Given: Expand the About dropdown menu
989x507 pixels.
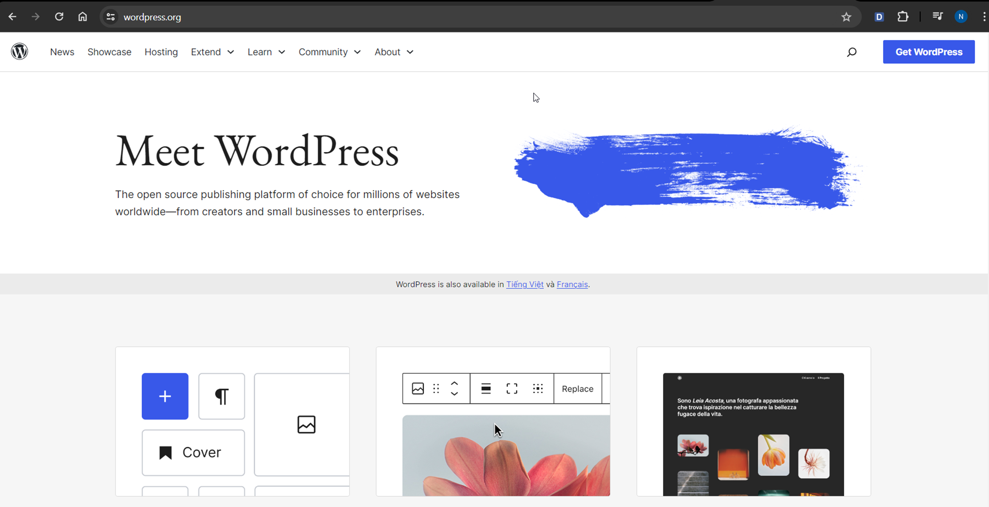Looking at the screenshot, I should (393, 52).
